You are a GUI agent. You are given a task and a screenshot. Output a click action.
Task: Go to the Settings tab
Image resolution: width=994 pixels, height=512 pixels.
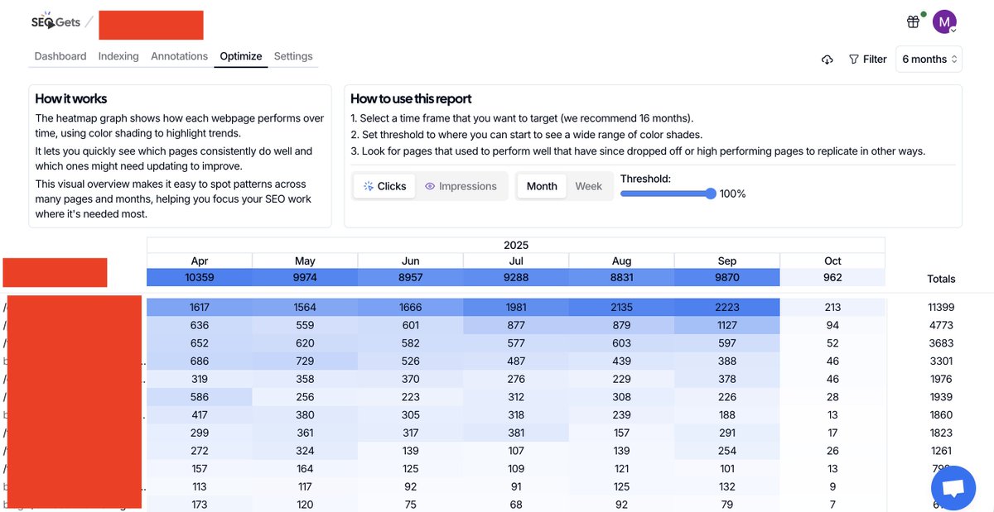(x=293, y=56)
